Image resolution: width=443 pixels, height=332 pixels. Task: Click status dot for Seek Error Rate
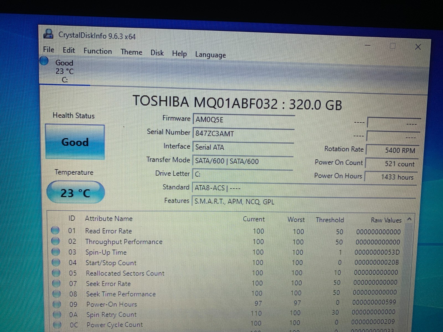[x=56, y=283]
